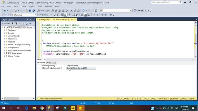
Task: Open the Activity Monitor icon in Object Explorer
Action: click(x=30, y=23)
